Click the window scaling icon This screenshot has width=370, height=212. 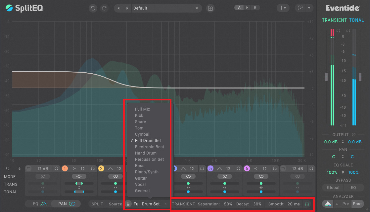tap(301, 8)
